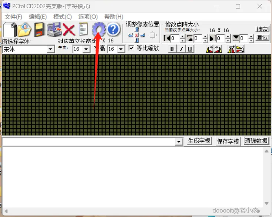272x217 pixels.
Task: Click the output area scroll-up arrow
Action: tap(266, 151)
